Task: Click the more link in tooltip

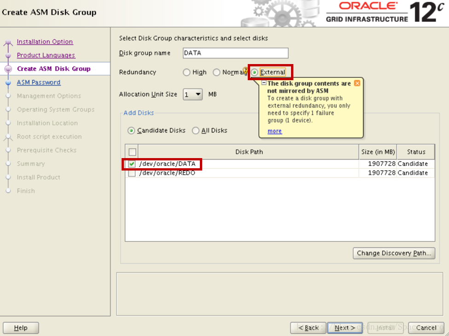Action: click(x=274, y=131)
